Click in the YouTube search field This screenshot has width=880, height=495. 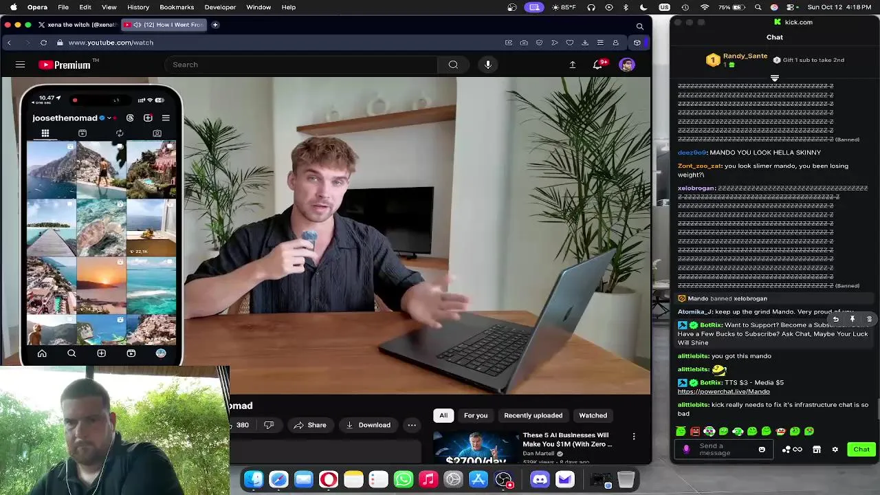pos(301,65)
